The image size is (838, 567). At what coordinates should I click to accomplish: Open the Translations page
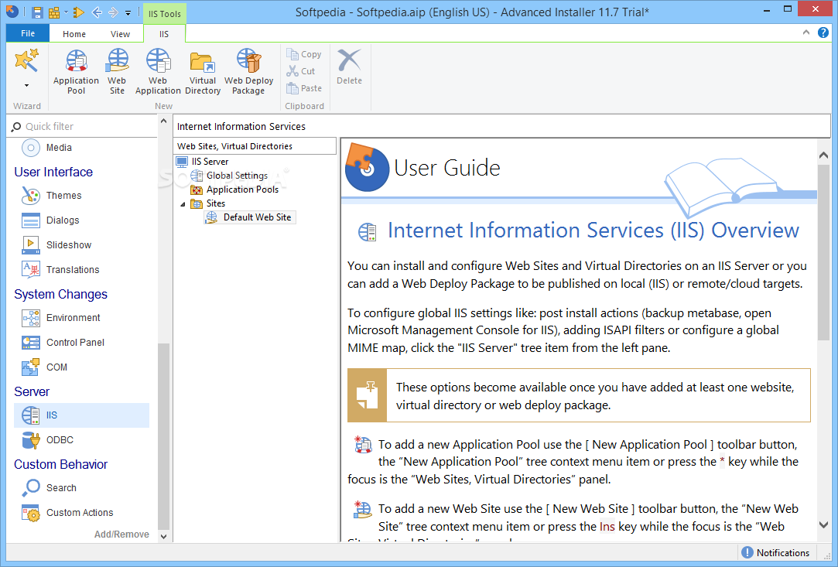click(61, 269)
